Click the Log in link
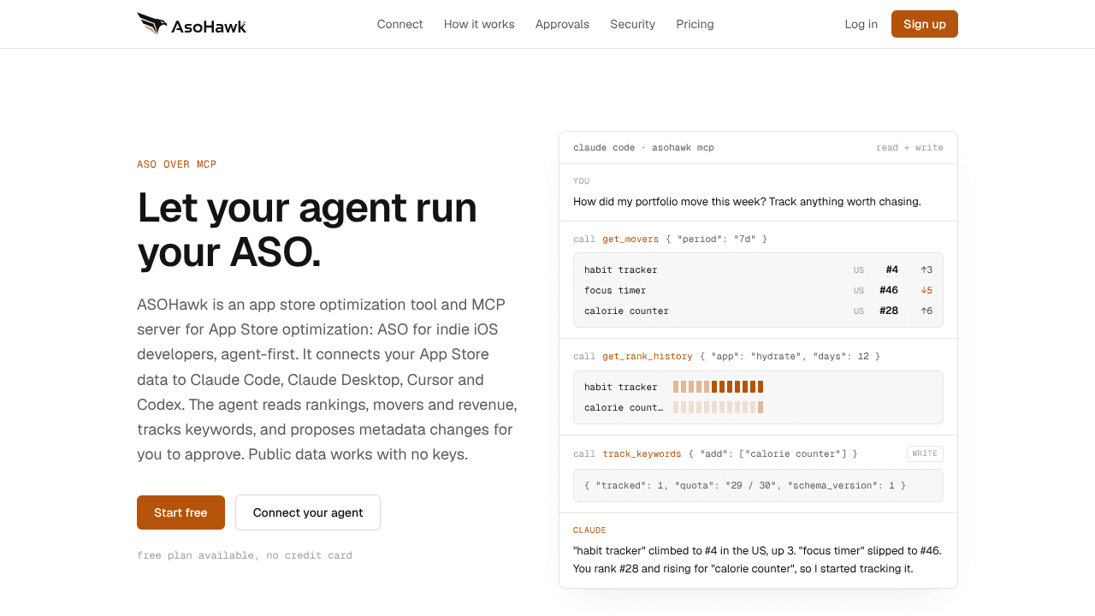 861,24
